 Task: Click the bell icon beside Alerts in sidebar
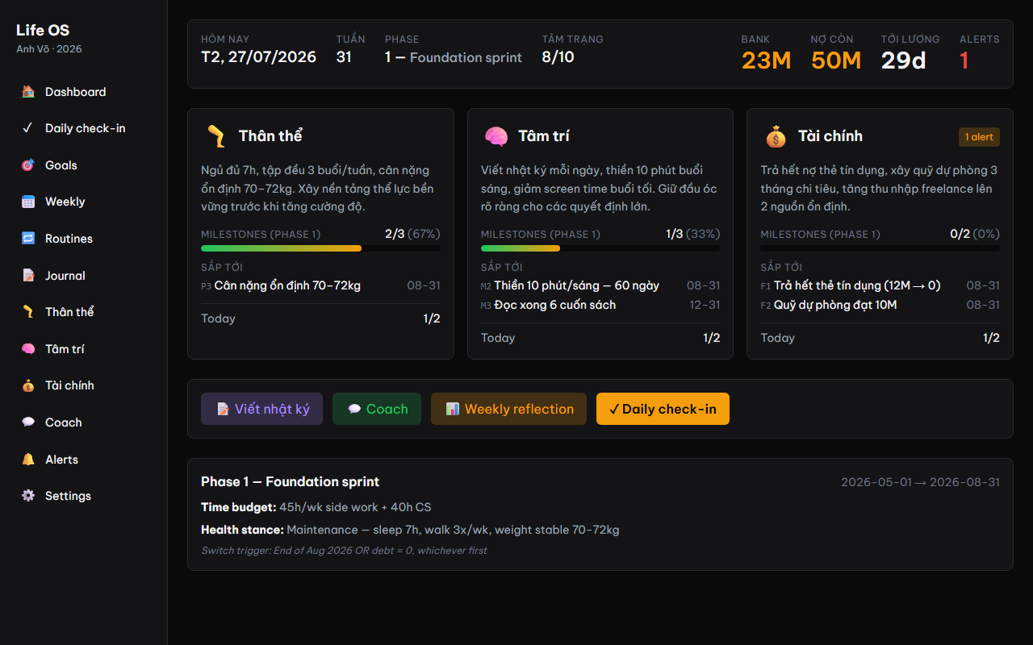[x=28, y=460]
